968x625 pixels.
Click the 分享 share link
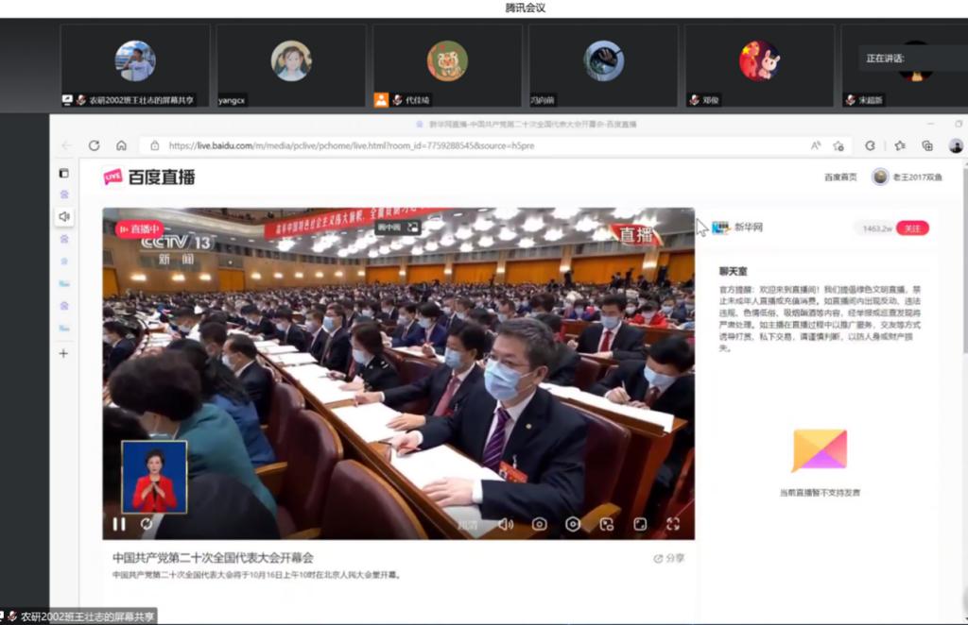pyautogui.click(x=669, y=558)
